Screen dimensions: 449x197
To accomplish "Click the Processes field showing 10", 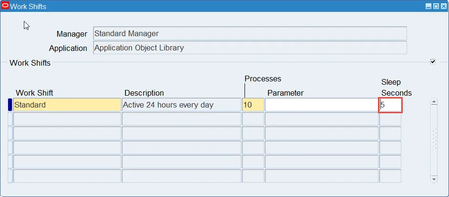I will click(253, 105).
